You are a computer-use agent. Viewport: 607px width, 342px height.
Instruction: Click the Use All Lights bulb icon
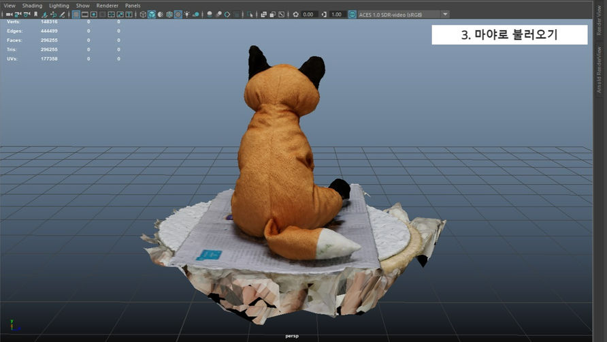[x=186, y=14]
